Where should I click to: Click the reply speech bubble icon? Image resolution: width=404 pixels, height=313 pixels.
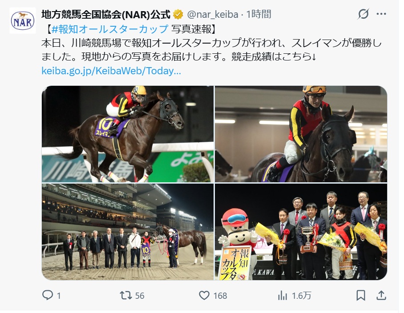48,295
